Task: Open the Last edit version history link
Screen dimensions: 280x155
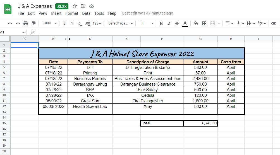Action: (x=148, y=13)
